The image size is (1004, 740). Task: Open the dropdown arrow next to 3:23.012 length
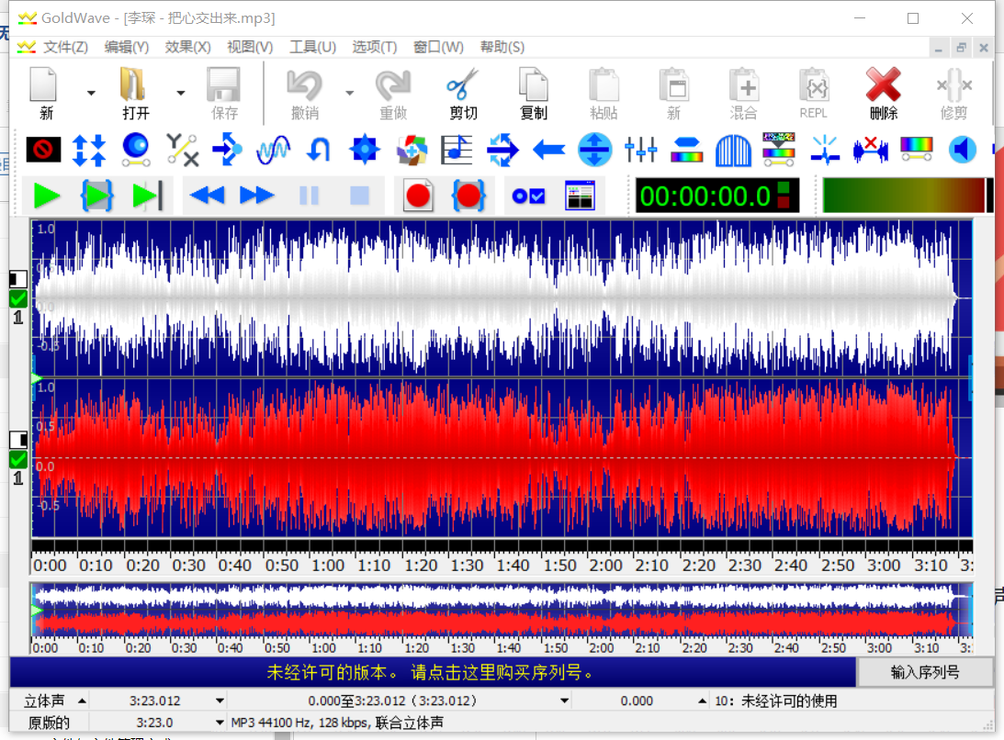tap(220, 701)
